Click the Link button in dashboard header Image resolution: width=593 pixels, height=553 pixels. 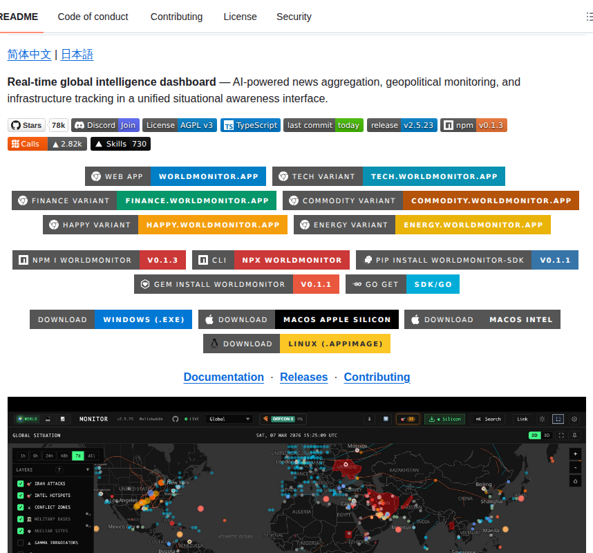523,419
